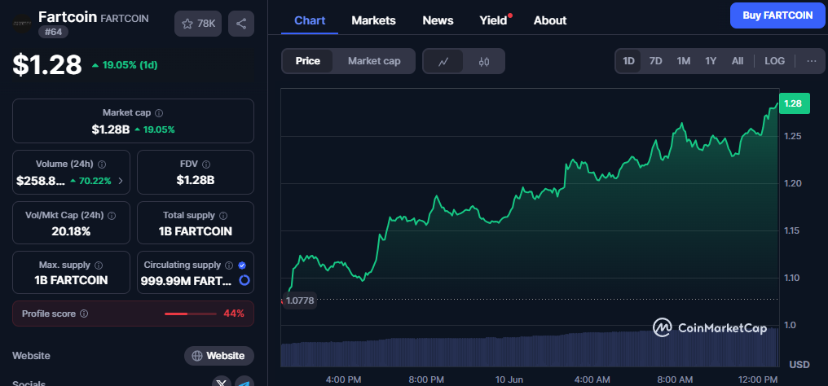Open the News tab
828x386 pixels.
point(438,20)
